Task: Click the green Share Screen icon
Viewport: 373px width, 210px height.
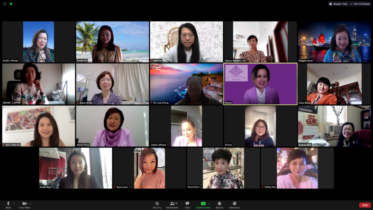Action: (203, 203)
